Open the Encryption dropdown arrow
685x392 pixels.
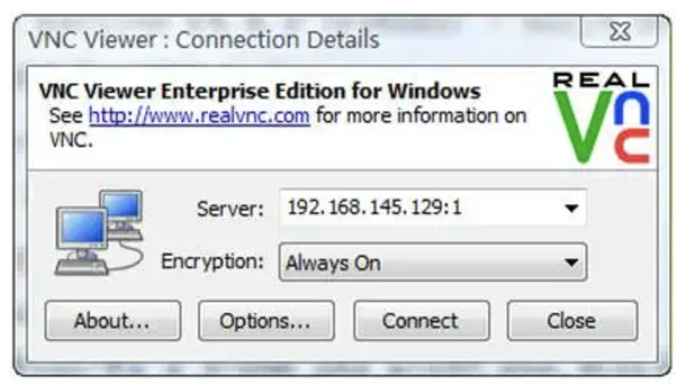point(571,263)
